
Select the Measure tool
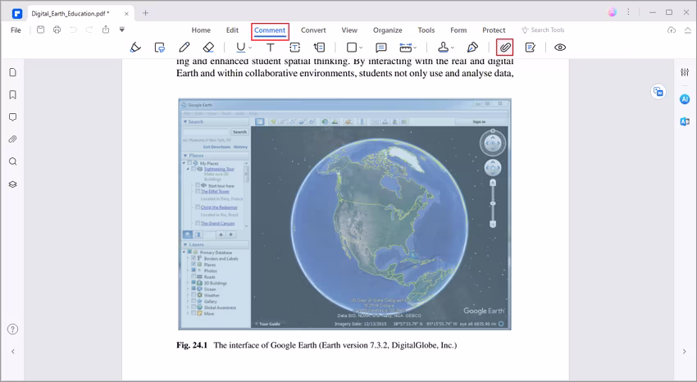[405, 47]
